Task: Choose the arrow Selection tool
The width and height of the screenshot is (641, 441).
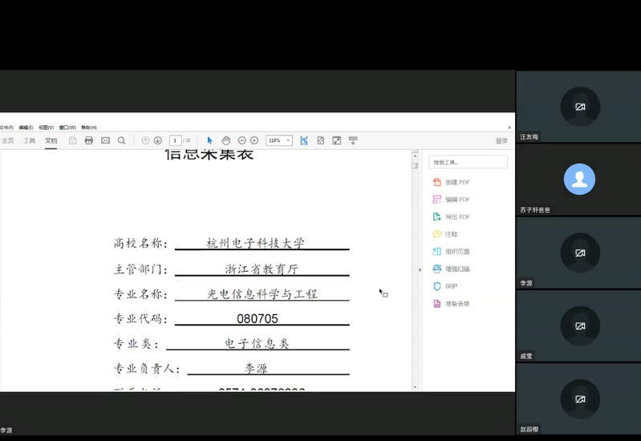Action: click(x=209, y=140)
